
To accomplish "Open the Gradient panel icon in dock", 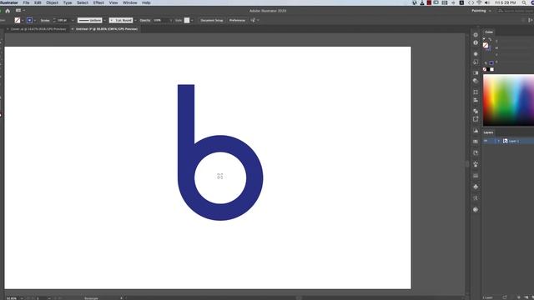I will (x=476, y=73).
